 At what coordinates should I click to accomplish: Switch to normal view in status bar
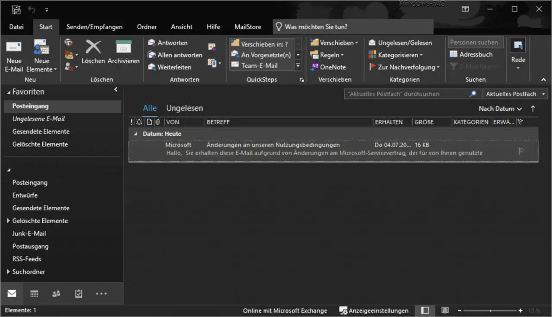425,311
